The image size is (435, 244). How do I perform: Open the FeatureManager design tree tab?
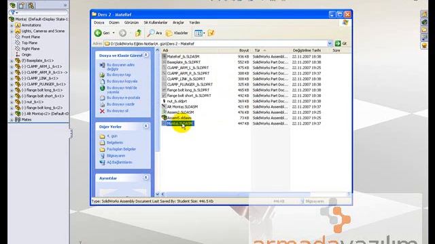point(13,5)
